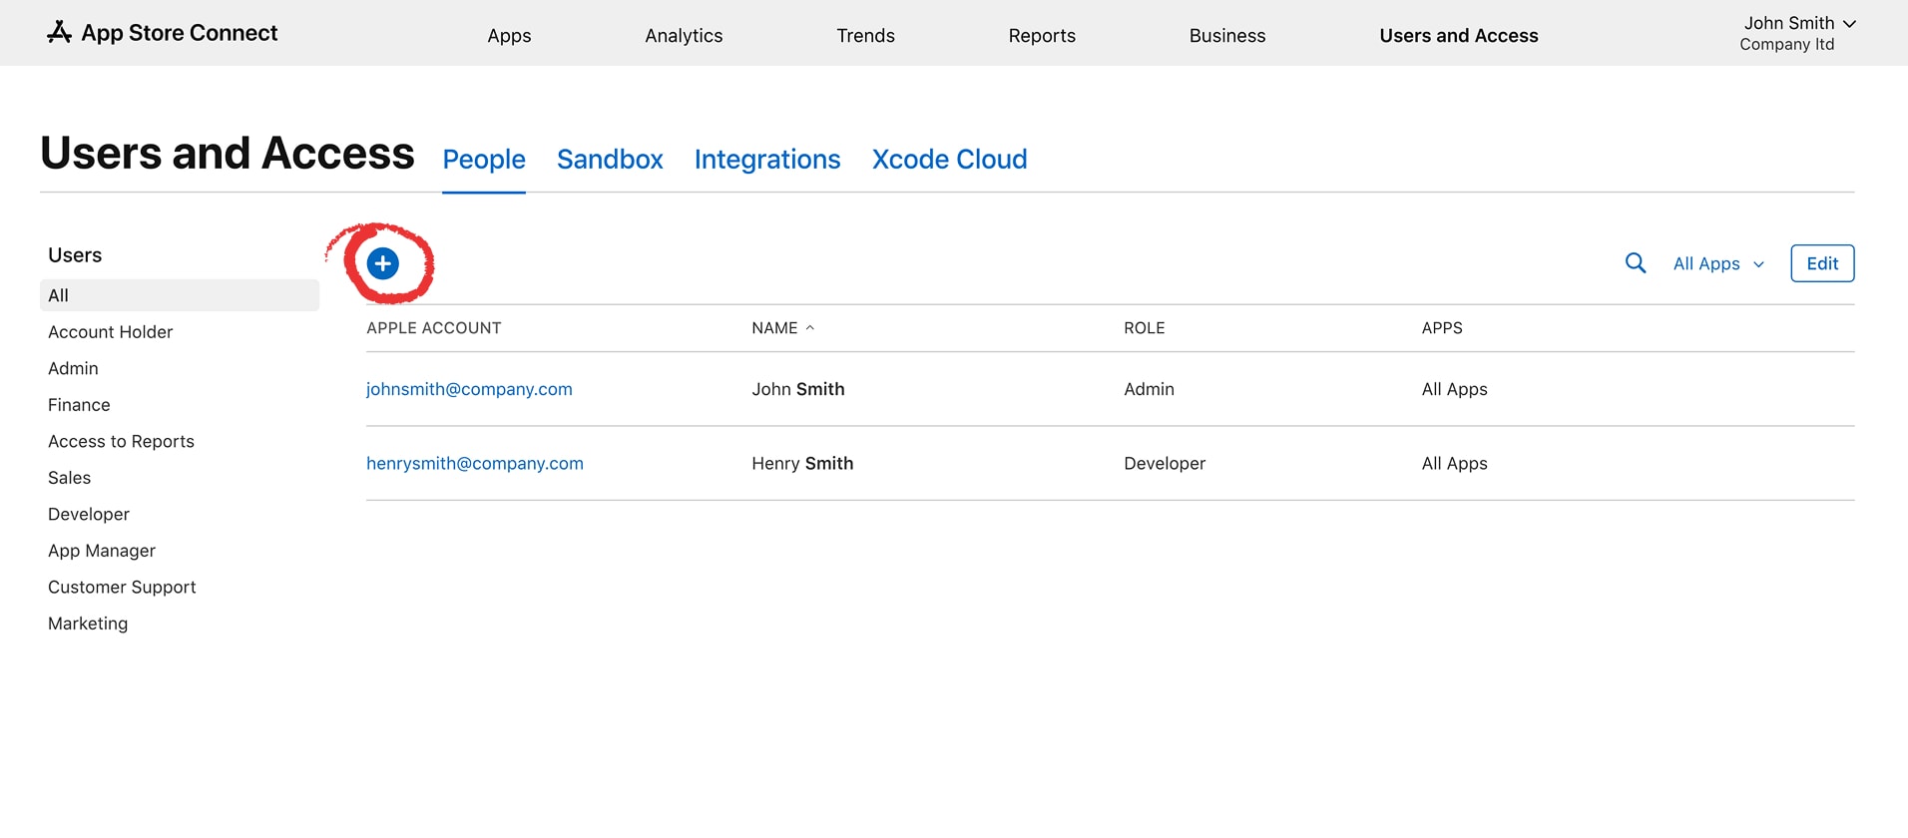This screenshot has height=838, width=1908.
Task: Click the Edit button
Action: (x=1822, y=263)
